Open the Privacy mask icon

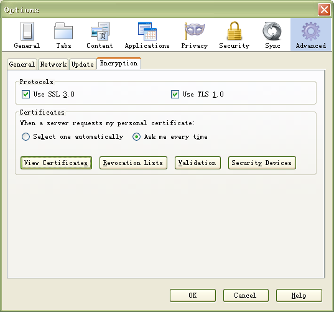(x=195, y=31)
